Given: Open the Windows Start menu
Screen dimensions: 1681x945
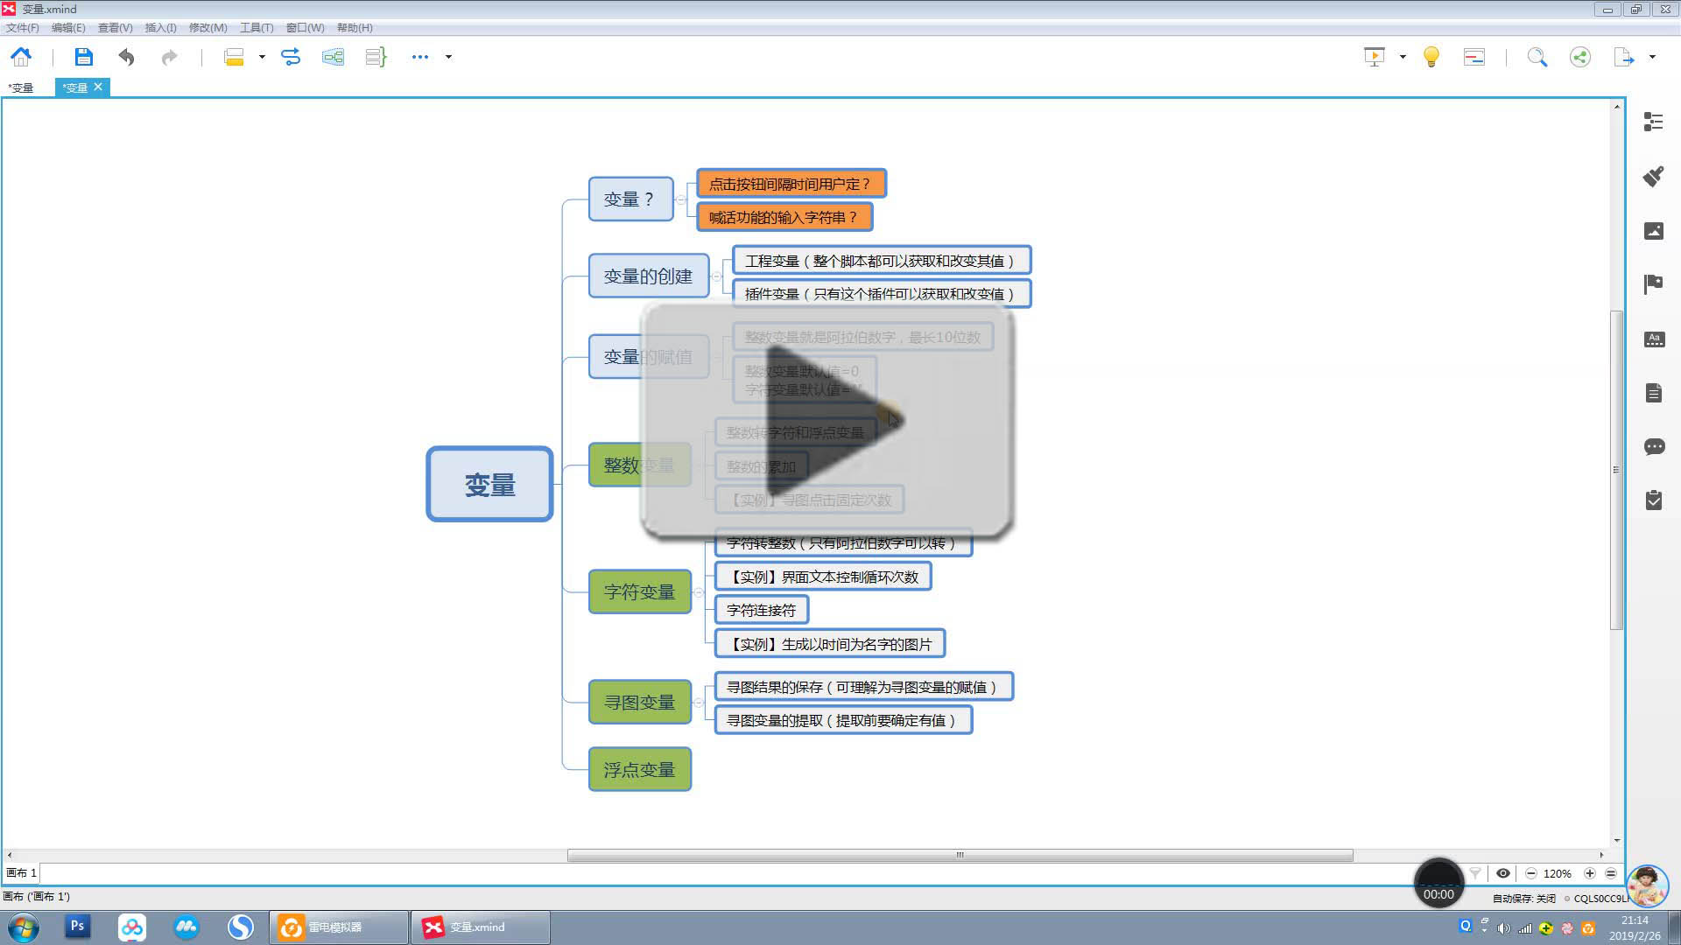Looking at the screenshot, I should tap(24, 927).
